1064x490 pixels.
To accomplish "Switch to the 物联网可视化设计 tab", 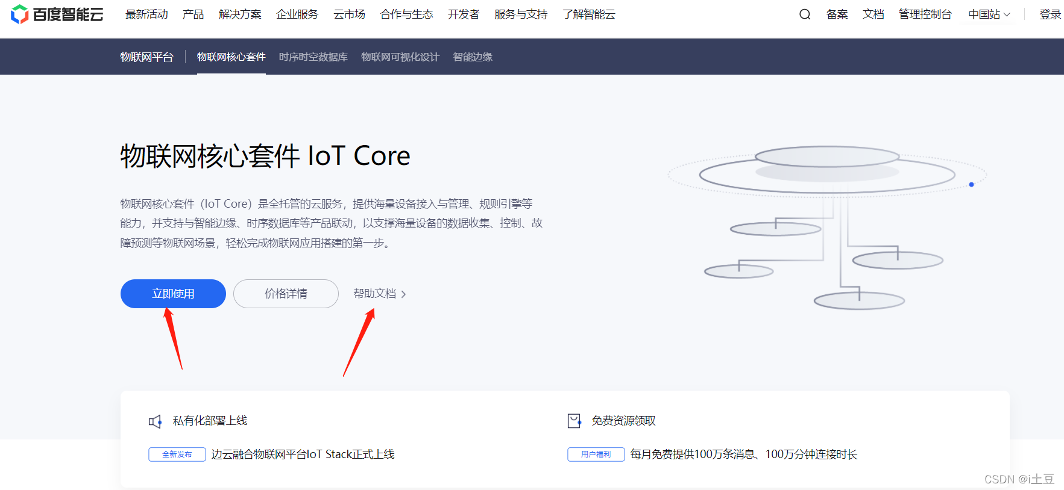I will [x=400, y=57].
